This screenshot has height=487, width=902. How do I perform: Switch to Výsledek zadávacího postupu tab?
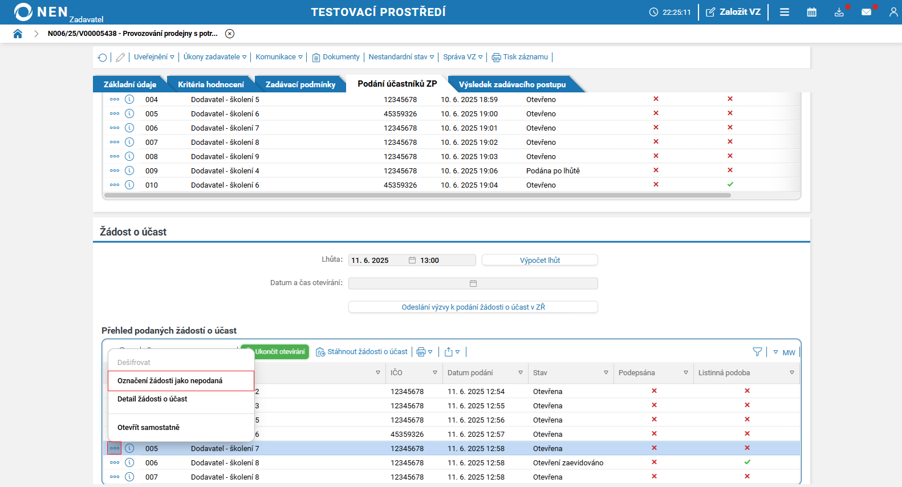coord(513,84)
